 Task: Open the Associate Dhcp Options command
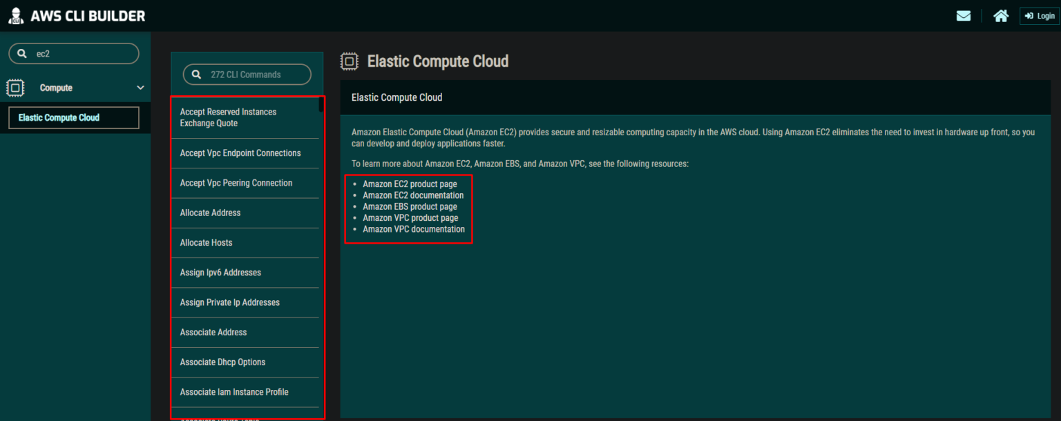(223, 362)
